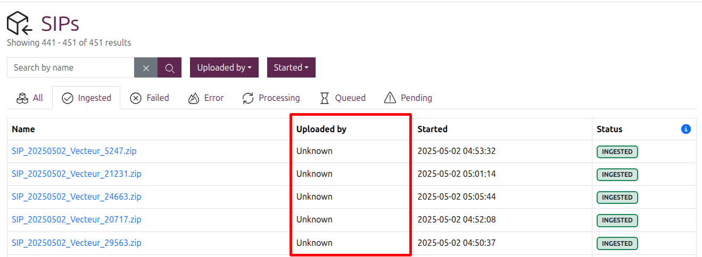
Task: Click the Status column info icon
Action: (686, 129)
